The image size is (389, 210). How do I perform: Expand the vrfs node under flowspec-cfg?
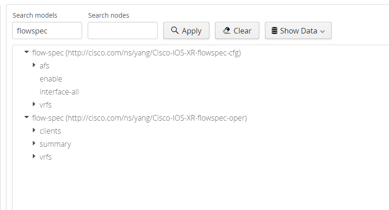tap(34, 104)
